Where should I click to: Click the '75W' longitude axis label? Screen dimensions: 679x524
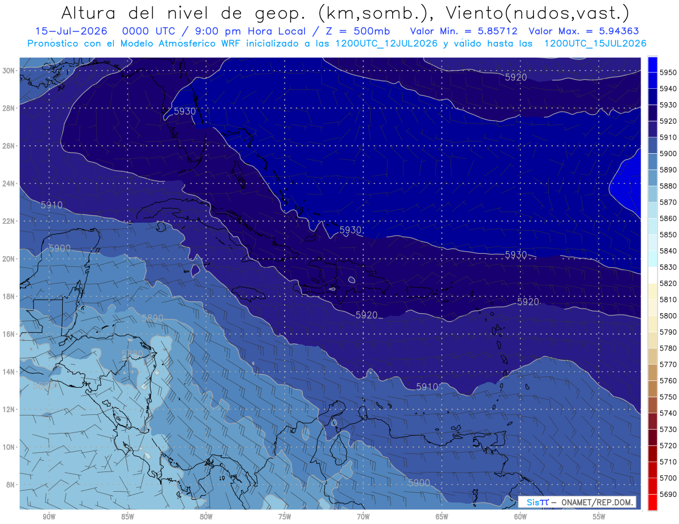[x=285, y=517]
